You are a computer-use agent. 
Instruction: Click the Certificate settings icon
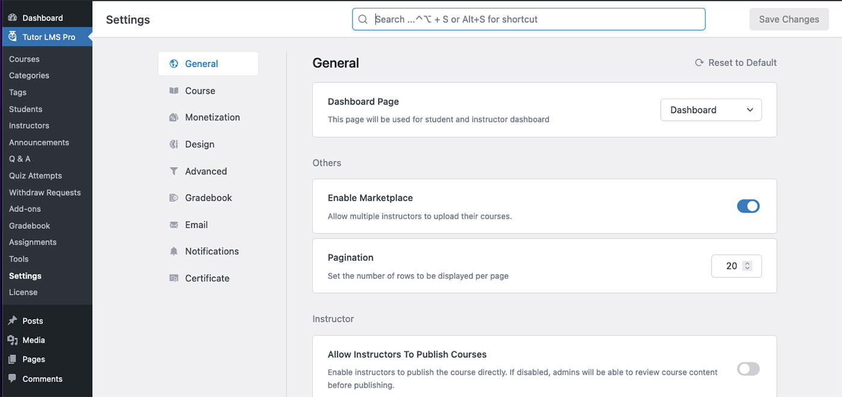point(174,278)
